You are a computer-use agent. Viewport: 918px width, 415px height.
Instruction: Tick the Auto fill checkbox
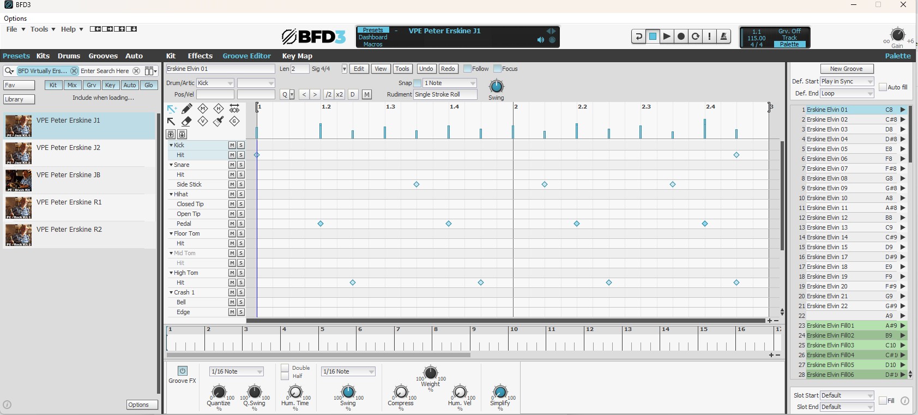point(883,87)
